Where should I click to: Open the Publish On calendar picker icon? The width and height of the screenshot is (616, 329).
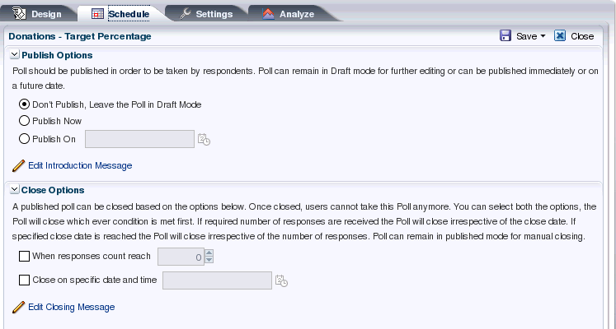(204, 140)
